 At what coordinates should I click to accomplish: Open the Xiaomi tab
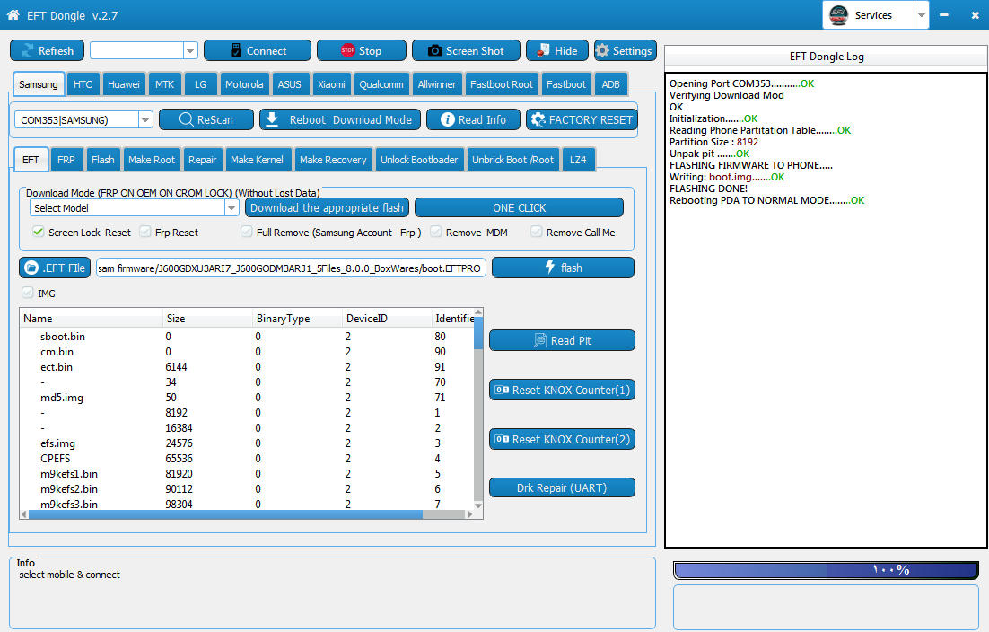coord(331,83)
